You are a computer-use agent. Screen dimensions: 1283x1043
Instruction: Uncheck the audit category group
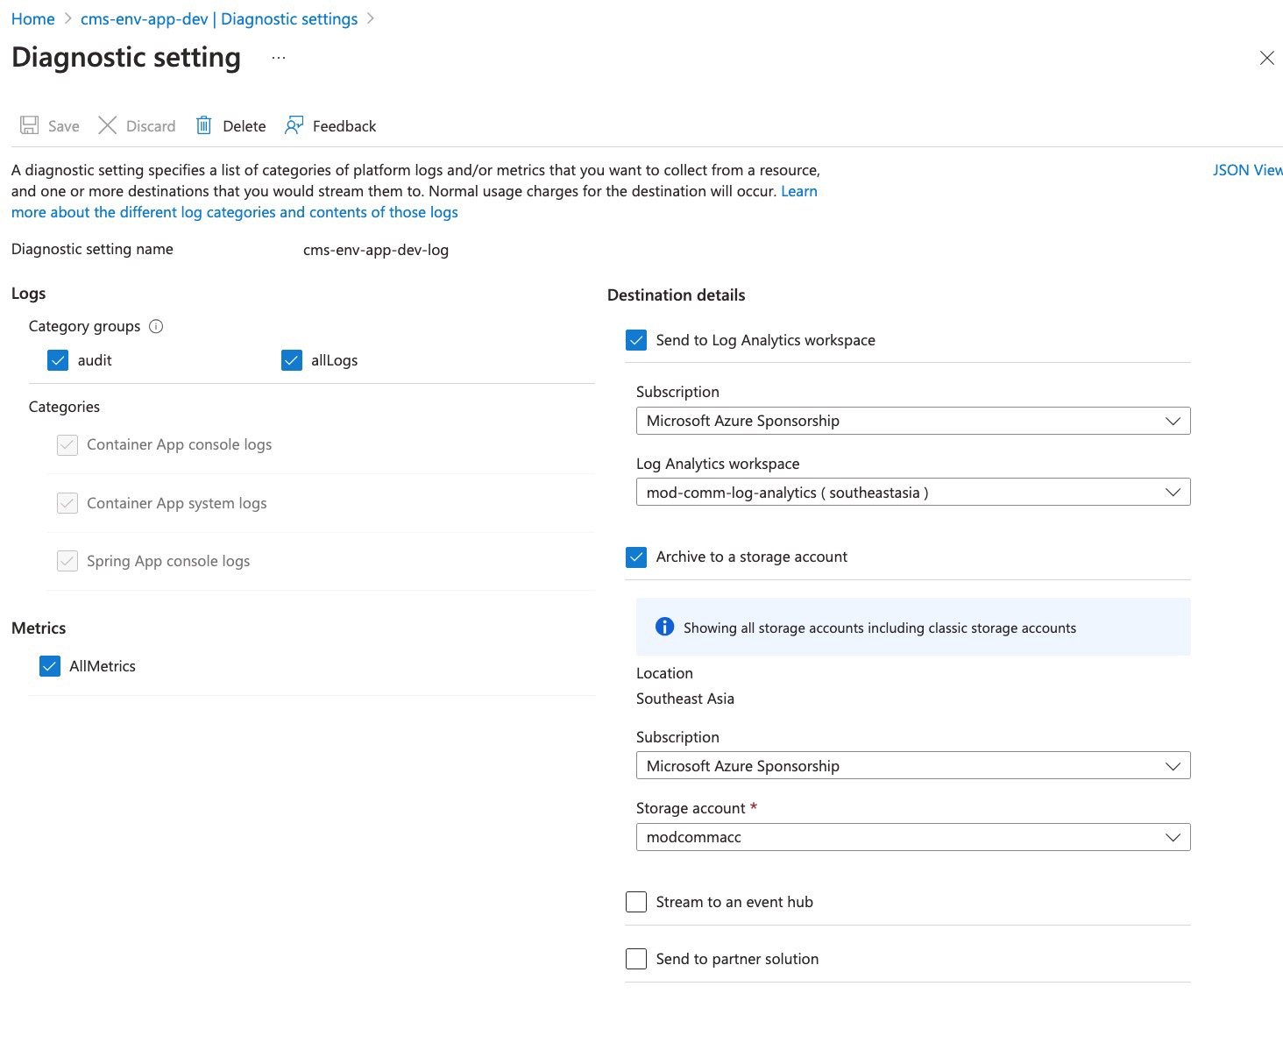pyautogui.click(x=58, y=360)
